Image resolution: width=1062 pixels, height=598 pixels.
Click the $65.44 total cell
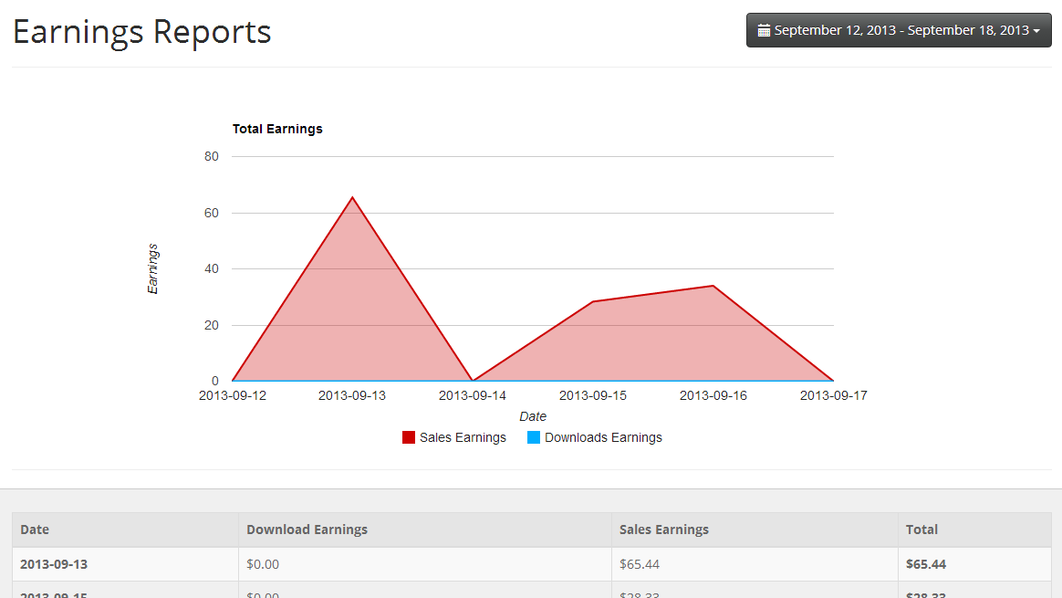click(x=926, y=564)
